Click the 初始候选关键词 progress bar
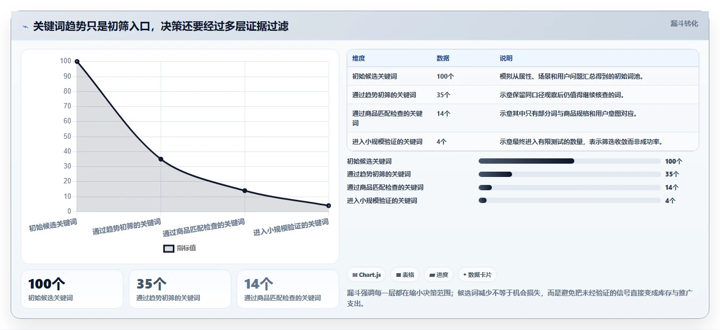The image size is (720, 330). [570, 161]
